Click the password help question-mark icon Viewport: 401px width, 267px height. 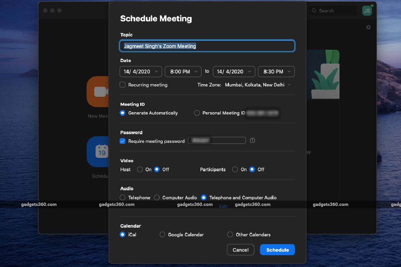coord(252,141)
